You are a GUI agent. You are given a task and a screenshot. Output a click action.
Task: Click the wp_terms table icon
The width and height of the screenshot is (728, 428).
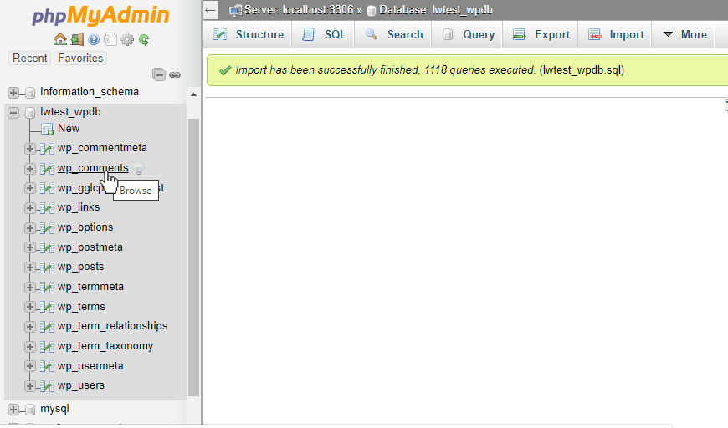click(x=46, y=307)
